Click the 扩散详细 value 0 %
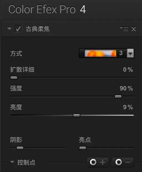Viewport: 142px width, 172px height. (x=128, y=69)
